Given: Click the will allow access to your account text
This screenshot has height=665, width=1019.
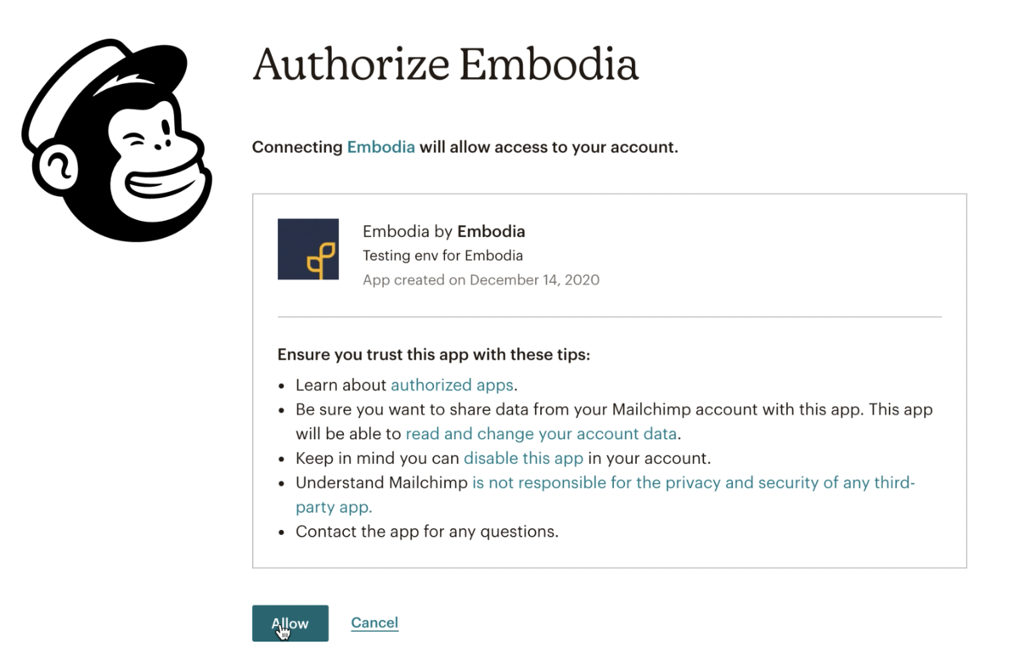Looking at the screenshot, I should [x=549, y=147].
